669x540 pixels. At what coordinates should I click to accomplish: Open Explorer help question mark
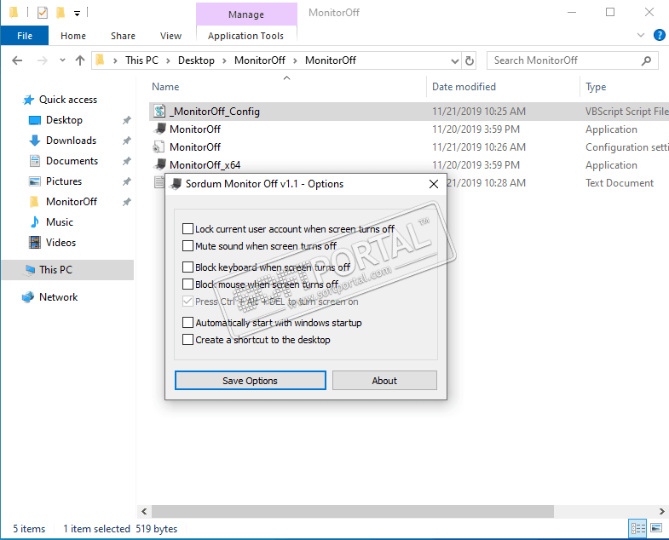[x=659, y=35]
